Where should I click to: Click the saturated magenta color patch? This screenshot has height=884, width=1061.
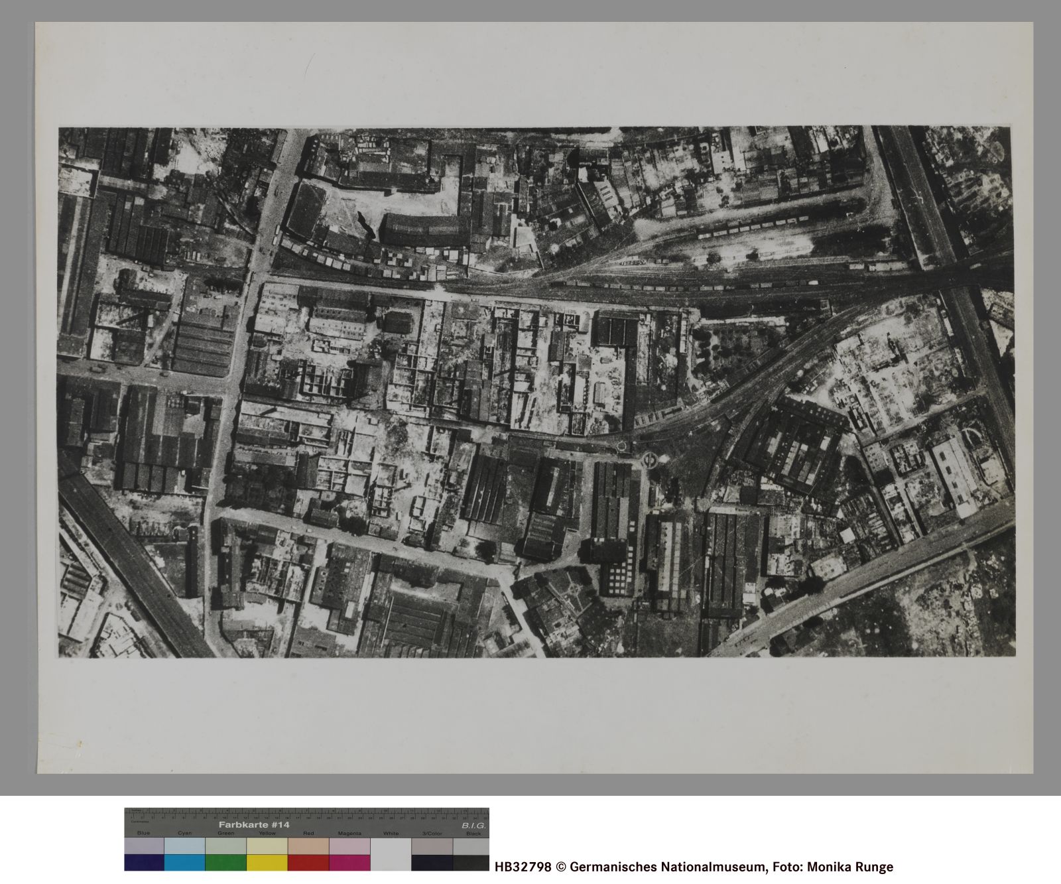click(349, 862)
